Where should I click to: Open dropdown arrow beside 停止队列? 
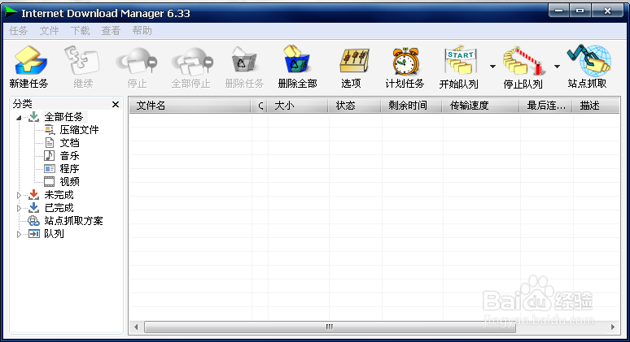pos(557,67)
